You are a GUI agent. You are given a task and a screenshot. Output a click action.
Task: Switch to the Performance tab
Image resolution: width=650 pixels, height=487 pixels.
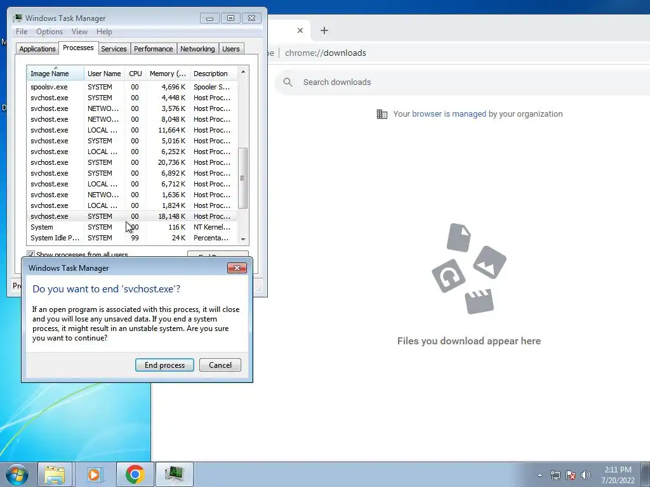154,49
